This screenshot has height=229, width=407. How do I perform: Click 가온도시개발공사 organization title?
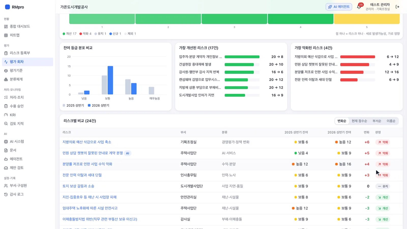click(x=74, y=7)
